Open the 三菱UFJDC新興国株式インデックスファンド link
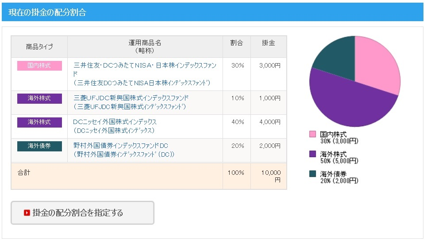This screenshot has height=241, width=427. tap(131, 98)
